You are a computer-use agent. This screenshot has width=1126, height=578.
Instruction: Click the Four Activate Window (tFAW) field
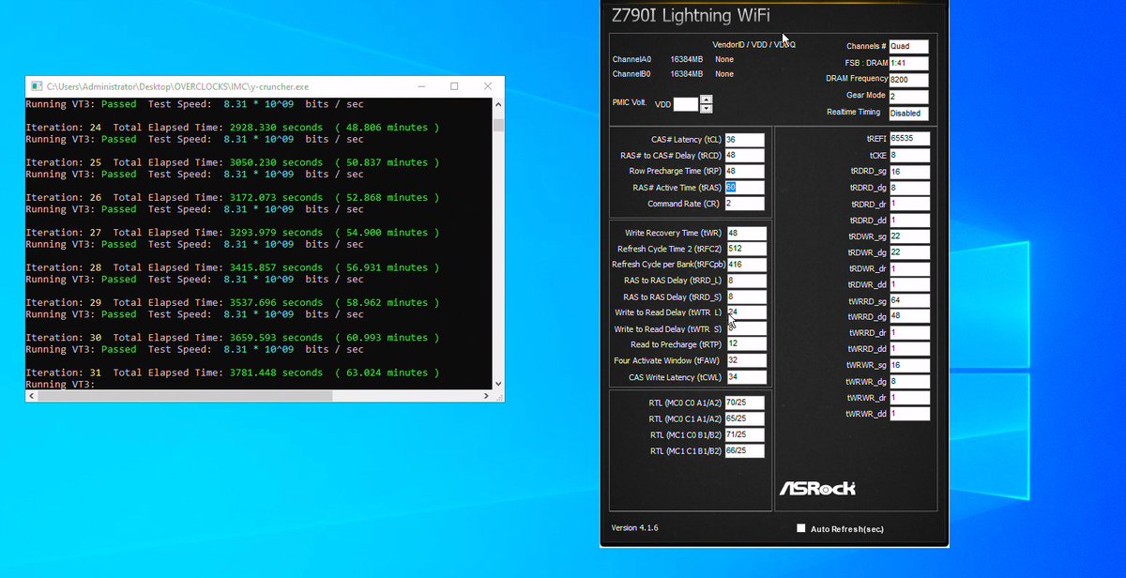coord(746,360)
